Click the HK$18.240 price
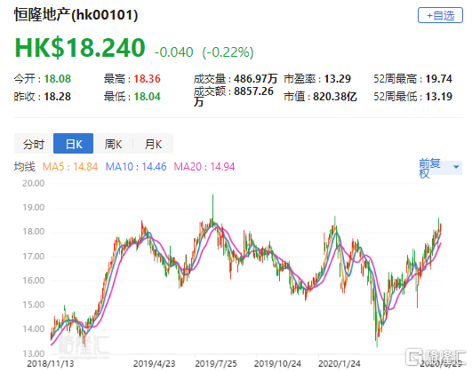This screenshot has width=472, height=372. 80,48
